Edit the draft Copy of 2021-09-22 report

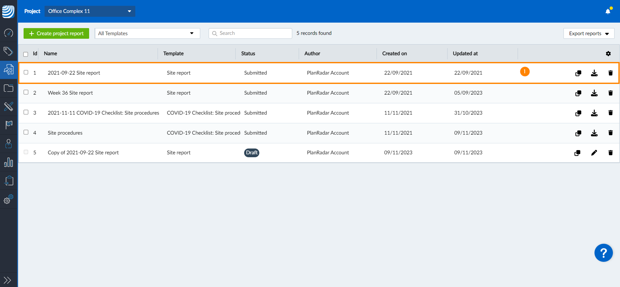coord(594,153)
